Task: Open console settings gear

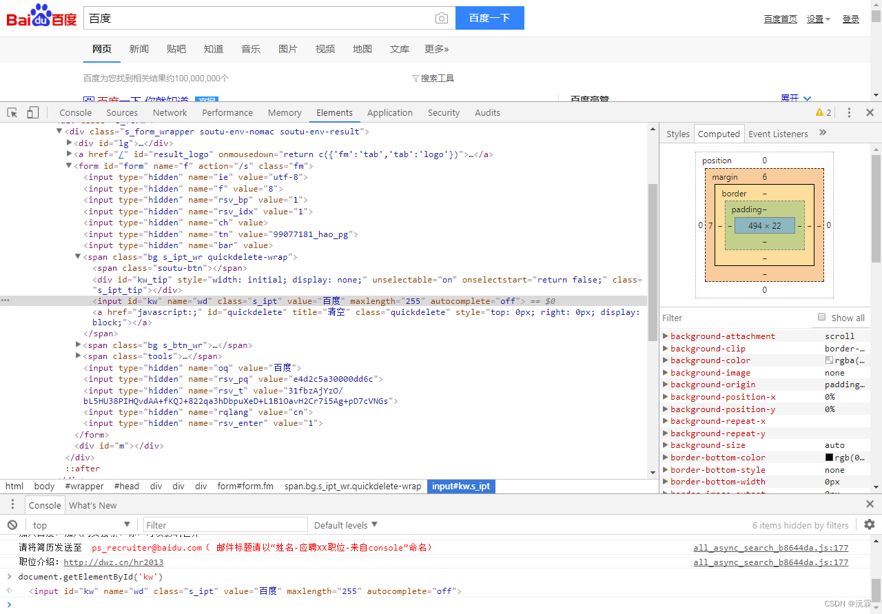Action: (869, 524)
